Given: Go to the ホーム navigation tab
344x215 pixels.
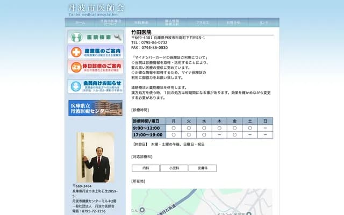Looking at the screenshot, I should click(x=80, y=23).
